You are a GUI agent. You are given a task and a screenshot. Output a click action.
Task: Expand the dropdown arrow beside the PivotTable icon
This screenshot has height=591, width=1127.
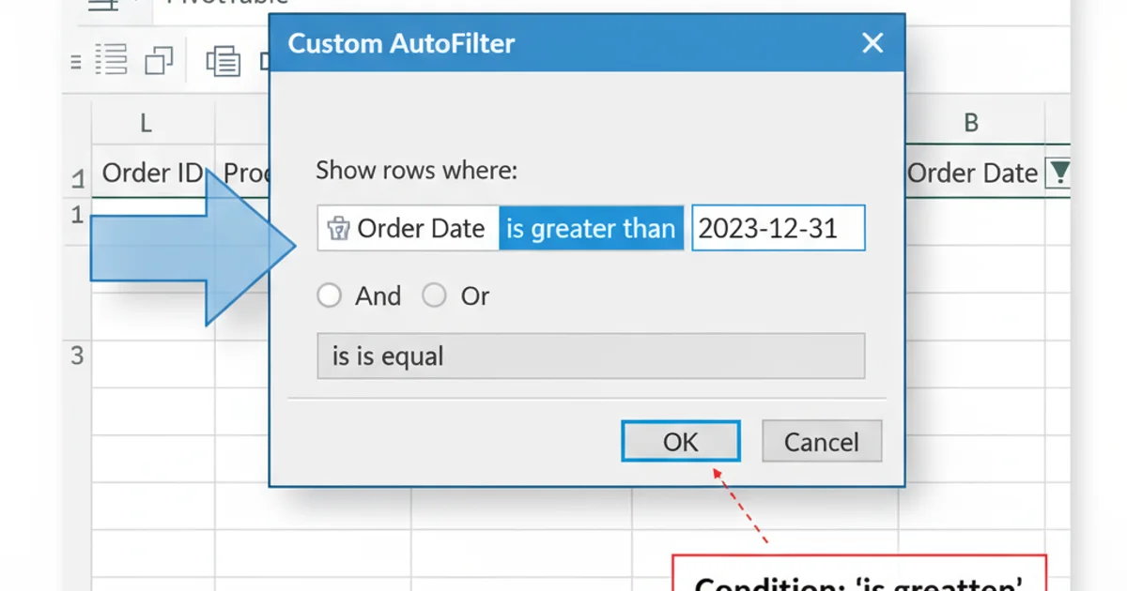[134, 3]
